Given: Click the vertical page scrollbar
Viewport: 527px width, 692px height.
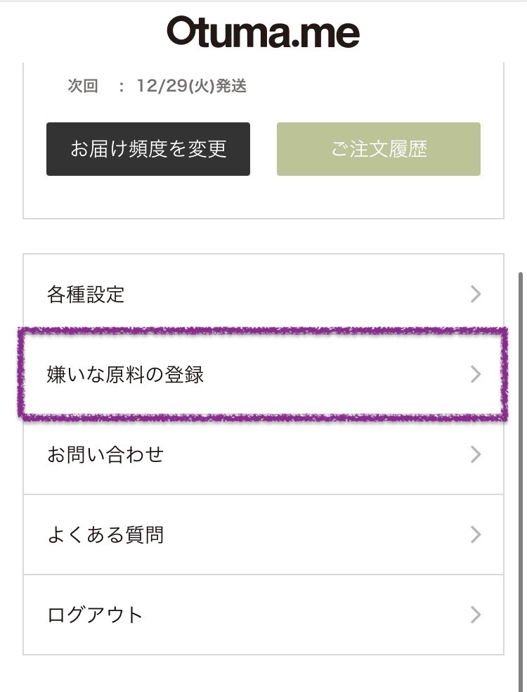Looking at the screenshot, I should 521,481.
